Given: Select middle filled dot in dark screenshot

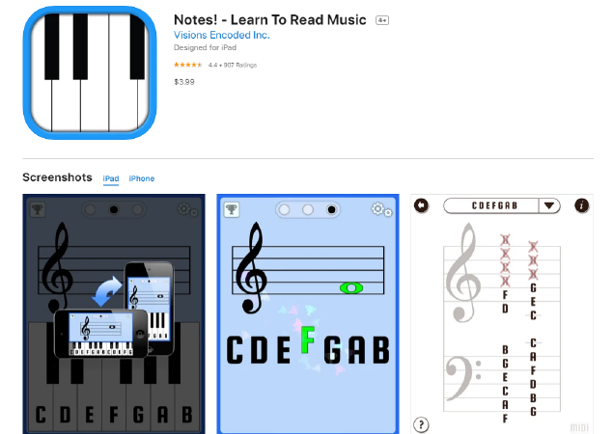Looking at the screenshot, I should 114,210.
